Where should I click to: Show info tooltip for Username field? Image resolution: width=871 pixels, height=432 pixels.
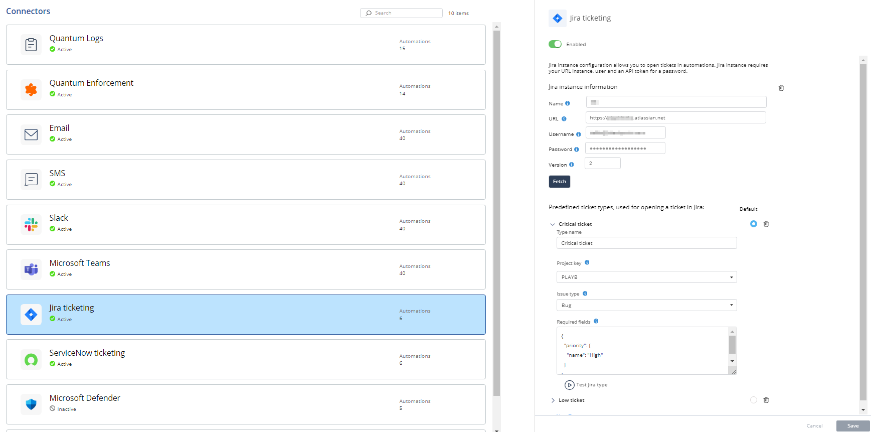pos(579,134)
